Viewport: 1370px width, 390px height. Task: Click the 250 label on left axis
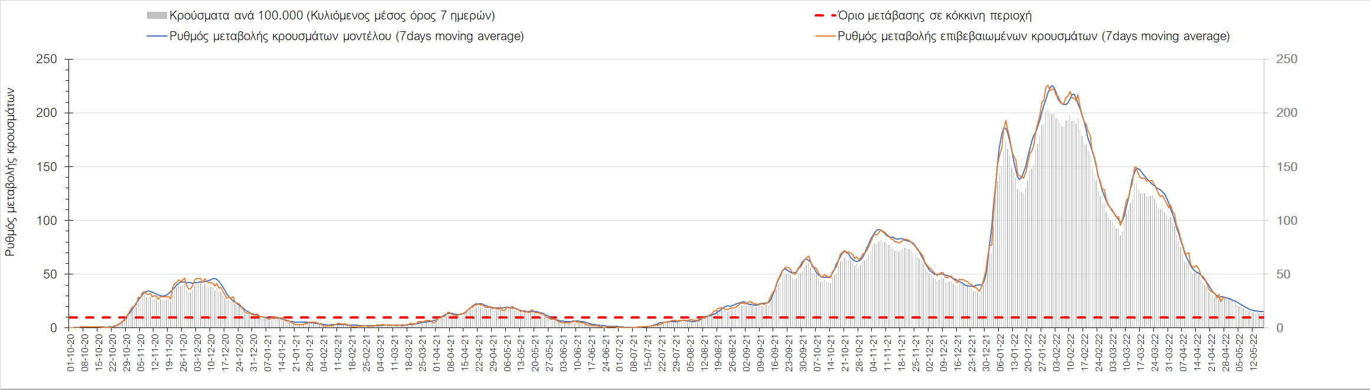[x=47, y=59]
